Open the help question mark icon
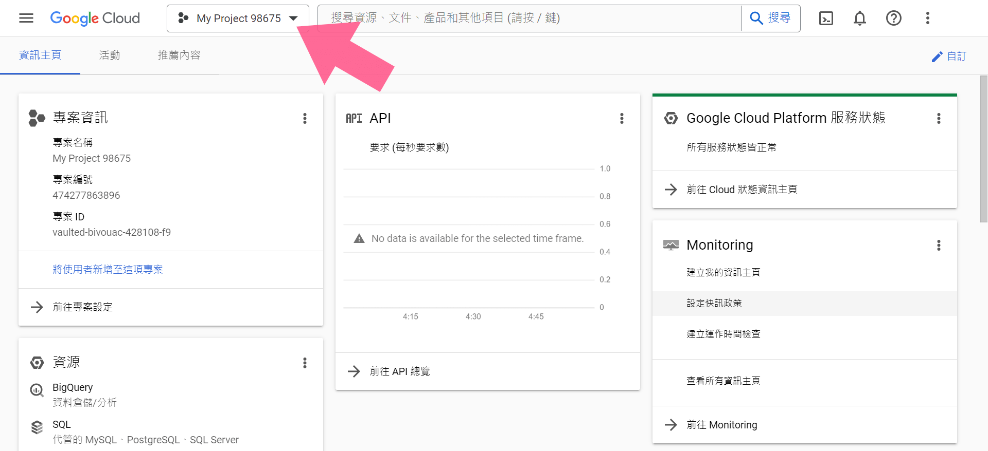Viewport: 988px width, 451px height. click(x=894, y=18)
